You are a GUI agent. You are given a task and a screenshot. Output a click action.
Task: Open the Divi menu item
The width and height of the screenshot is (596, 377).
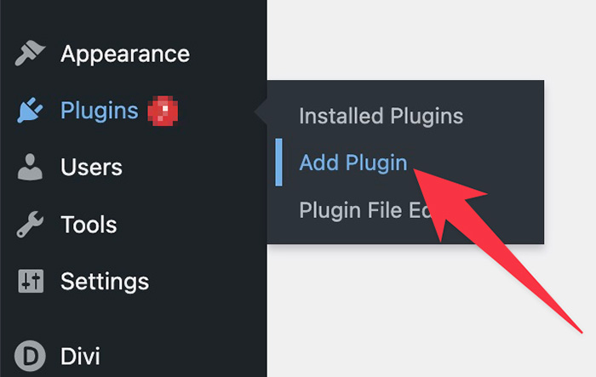pos(81,356)
